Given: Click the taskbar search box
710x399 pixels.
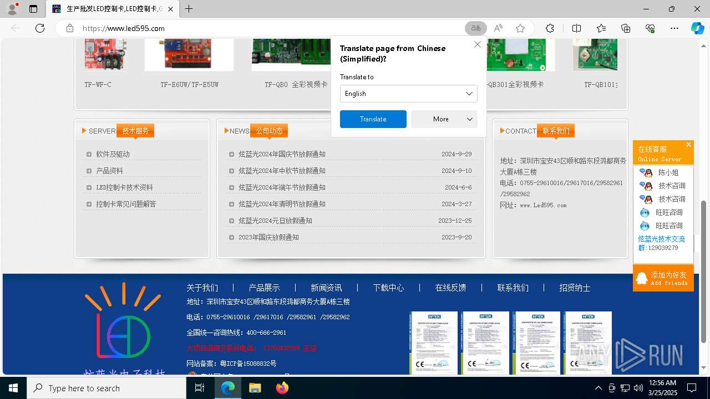Looking at the screenshot, I should tap(106, 388).
